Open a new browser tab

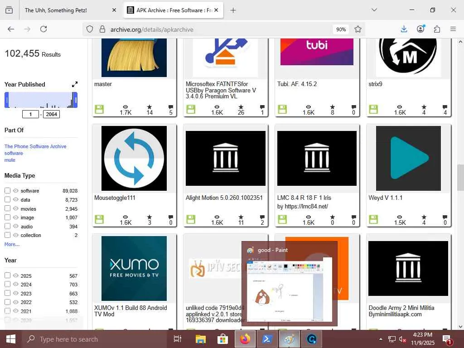[233, 10]
